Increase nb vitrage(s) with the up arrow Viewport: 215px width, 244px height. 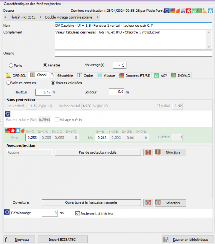(x=123, y=64)
